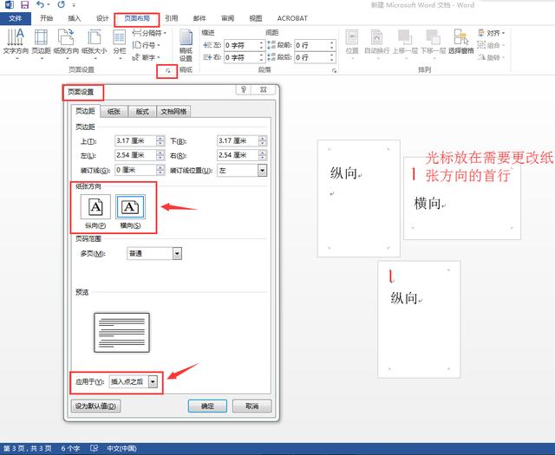This screenshot has height=455, width=555.
Task: Select the 页面布局 ribbon tab
Action: pos(137,18)
